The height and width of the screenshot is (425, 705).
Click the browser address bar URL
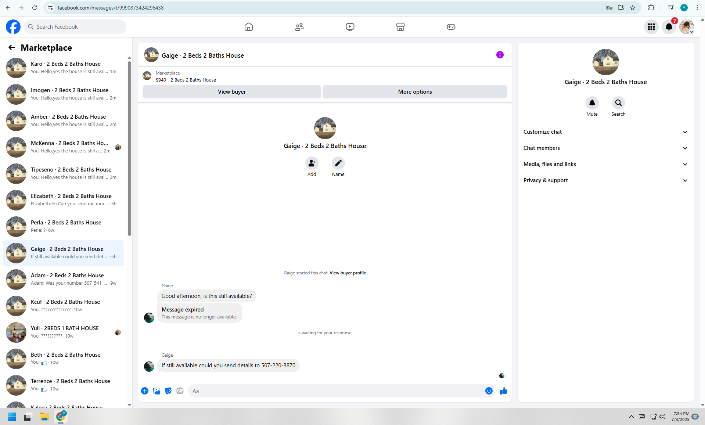click(x=111, y=8)
